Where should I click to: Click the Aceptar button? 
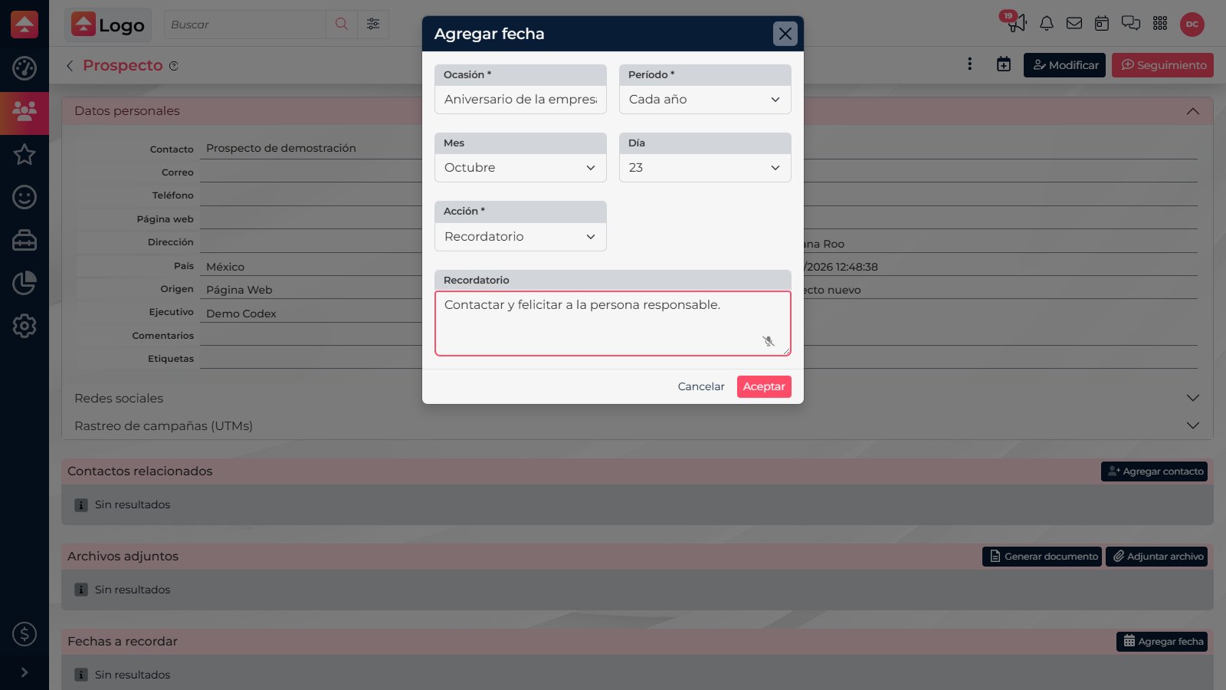click(764, 386)
